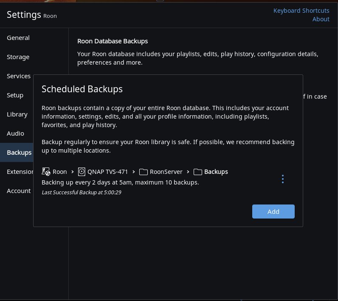Click bold 'Backups' path text
Viewport: 338px width, 301px height.
pos(216,172)
